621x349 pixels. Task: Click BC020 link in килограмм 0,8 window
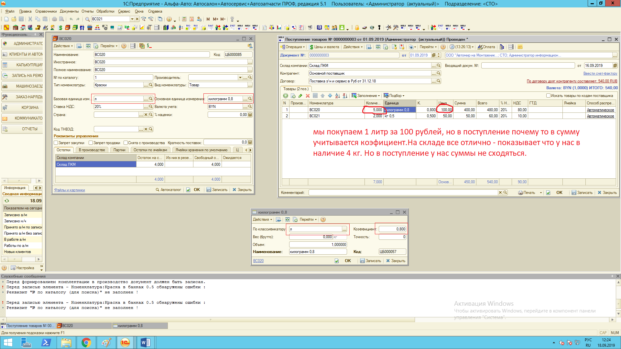tap(258, 261)
